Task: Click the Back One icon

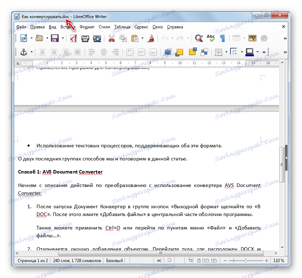Action: click(193, 51)
